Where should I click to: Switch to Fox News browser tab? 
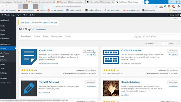[x=71, y=2]
